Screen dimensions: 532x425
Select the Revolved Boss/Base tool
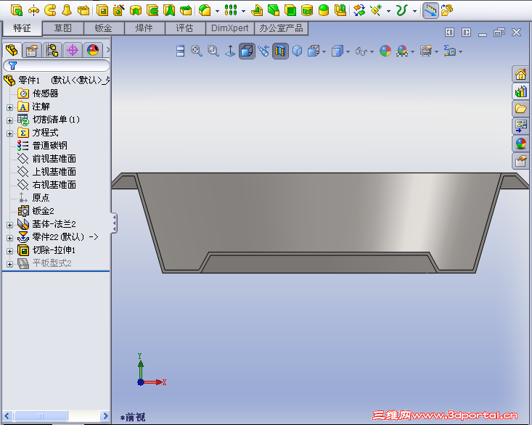(x=33, y=10)
